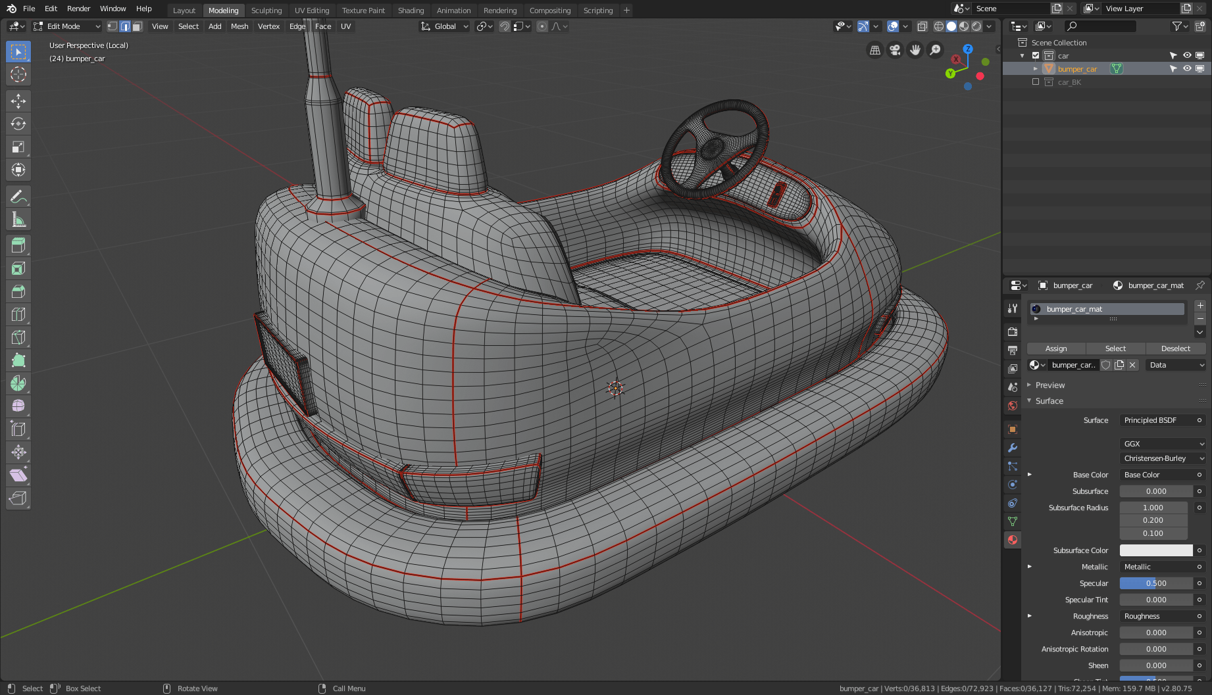1212x695 pixels.
Task: Select the Shear tool
Action: [18, 475]
